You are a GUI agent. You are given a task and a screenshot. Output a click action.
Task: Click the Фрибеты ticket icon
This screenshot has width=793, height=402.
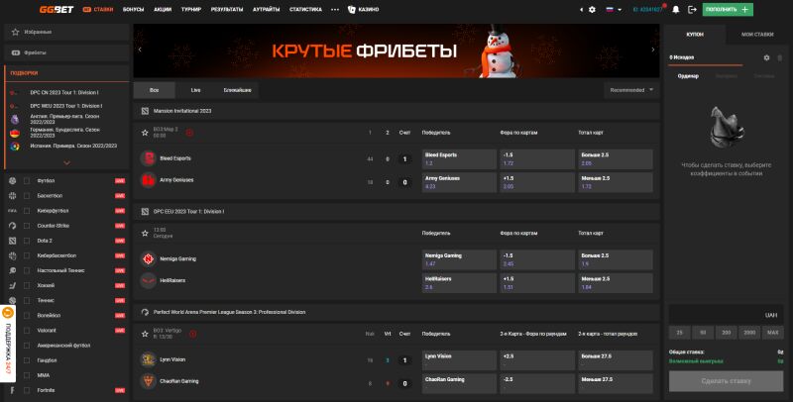click(15, 52)
